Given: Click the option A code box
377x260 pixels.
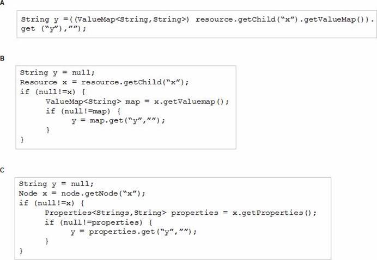Looking at the screenshot, I should click(x=197, y=24).
